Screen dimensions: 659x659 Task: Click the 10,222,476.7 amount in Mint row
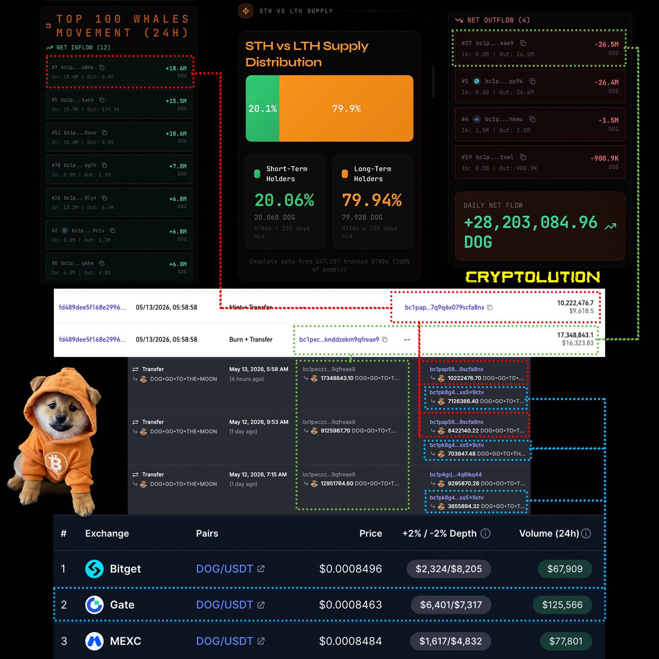pyautogui.click(x=575, y=303)
